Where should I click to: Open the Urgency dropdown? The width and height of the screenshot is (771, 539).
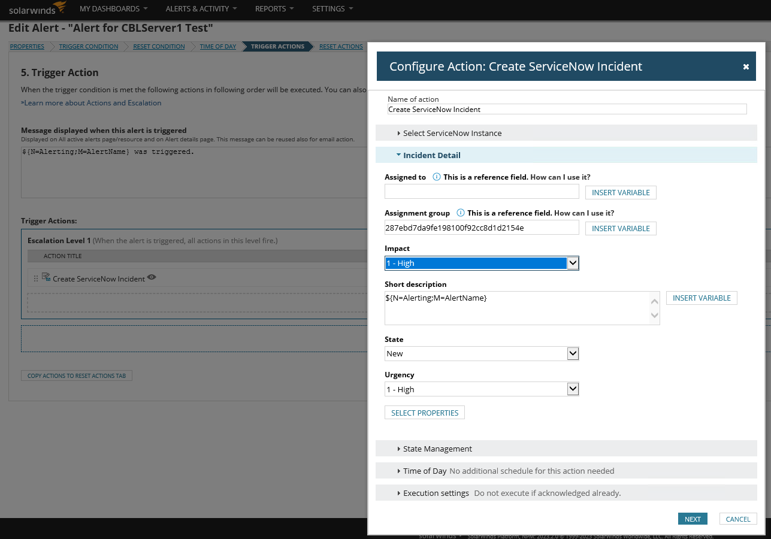[573, 390]
